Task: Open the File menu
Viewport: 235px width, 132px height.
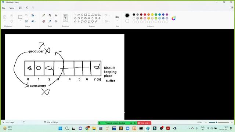Action: [4, 8]
